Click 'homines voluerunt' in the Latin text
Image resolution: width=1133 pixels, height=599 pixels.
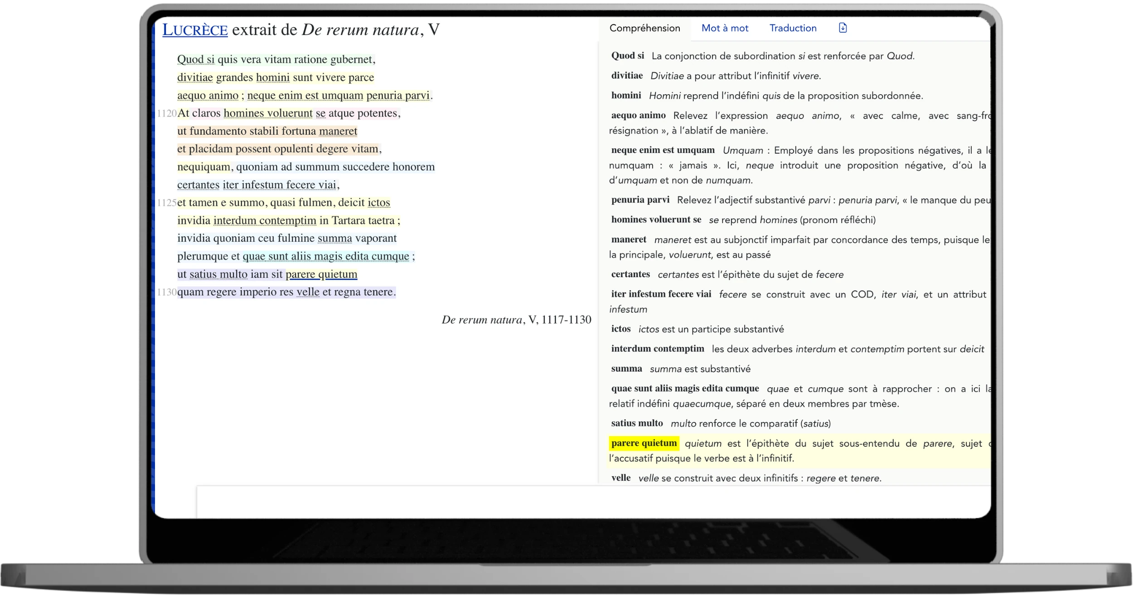(268, 113)
